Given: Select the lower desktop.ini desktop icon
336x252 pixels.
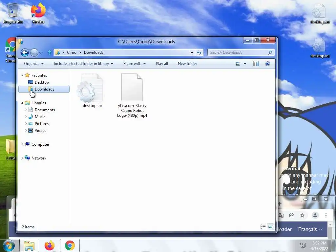Looking at the screenshot, I should coord(320,48).
